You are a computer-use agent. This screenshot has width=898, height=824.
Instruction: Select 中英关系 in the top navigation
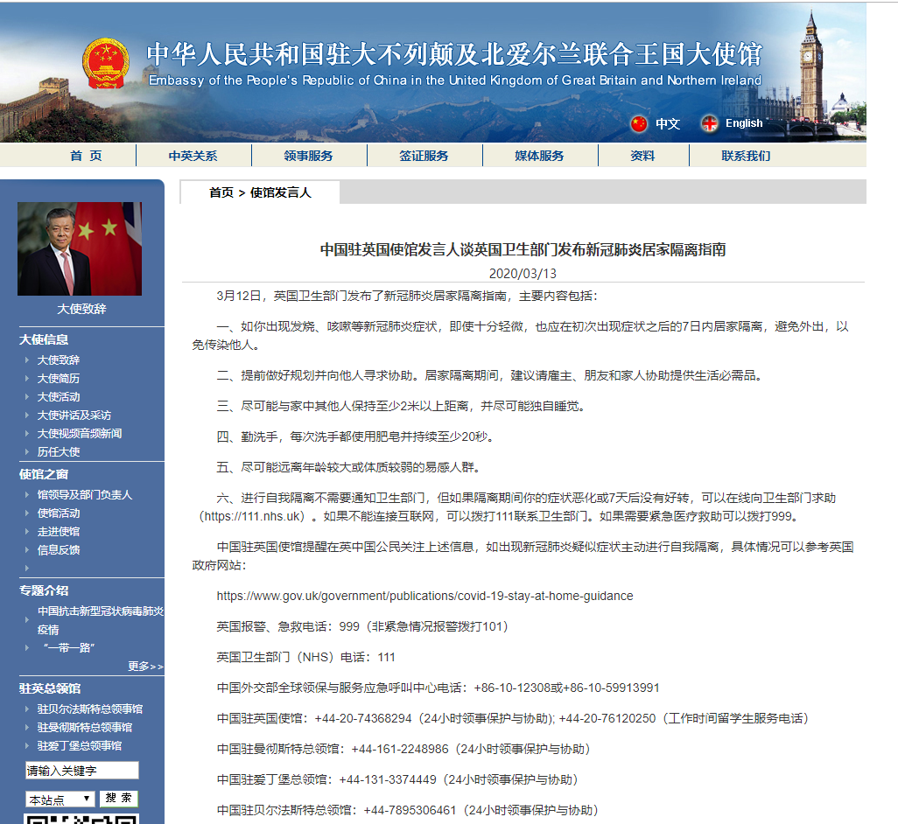coord(193,156)
